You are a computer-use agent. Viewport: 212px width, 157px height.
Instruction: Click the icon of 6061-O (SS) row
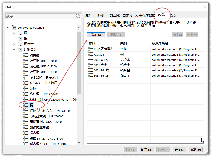(91, 60)
